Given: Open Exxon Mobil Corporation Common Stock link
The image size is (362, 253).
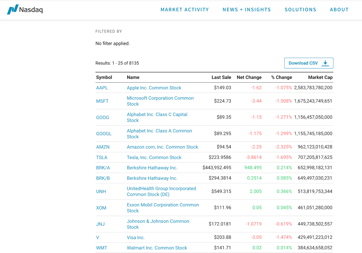Looking at the screenshot, I should [163, 208].
